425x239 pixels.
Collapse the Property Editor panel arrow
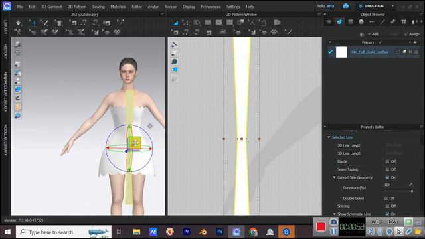pos(325,127)
